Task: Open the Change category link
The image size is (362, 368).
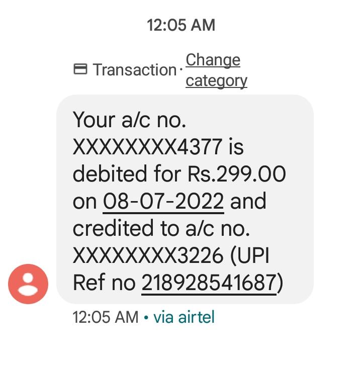Action: click(216, 70)
